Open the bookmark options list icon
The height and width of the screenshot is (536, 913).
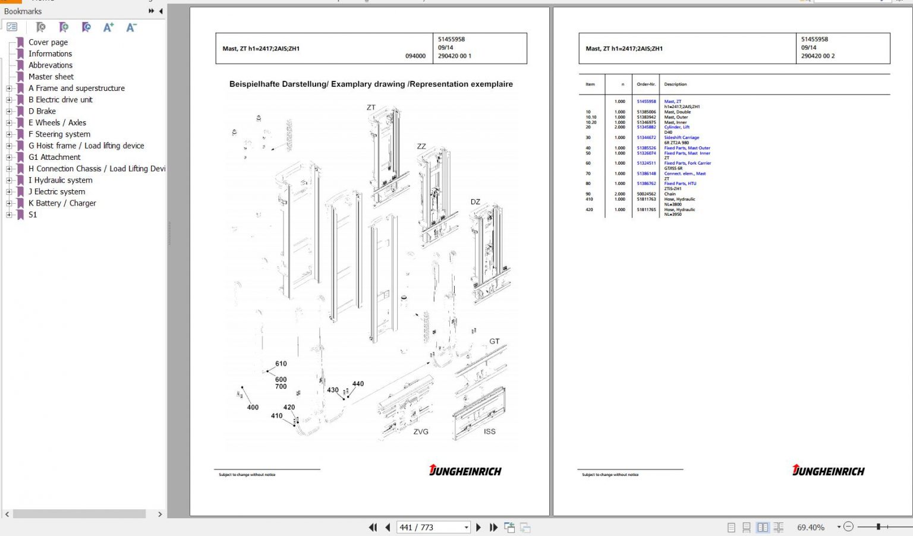12,27
